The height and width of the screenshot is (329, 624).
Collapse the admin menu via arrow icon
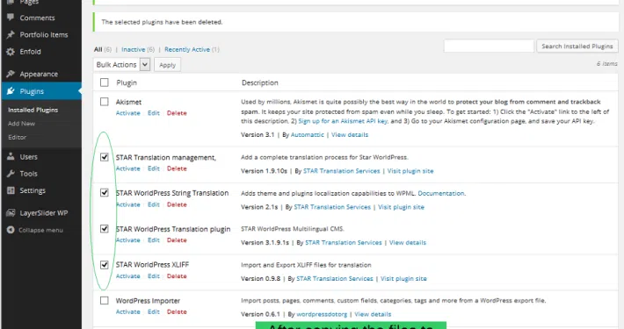[x=11, y=230]
